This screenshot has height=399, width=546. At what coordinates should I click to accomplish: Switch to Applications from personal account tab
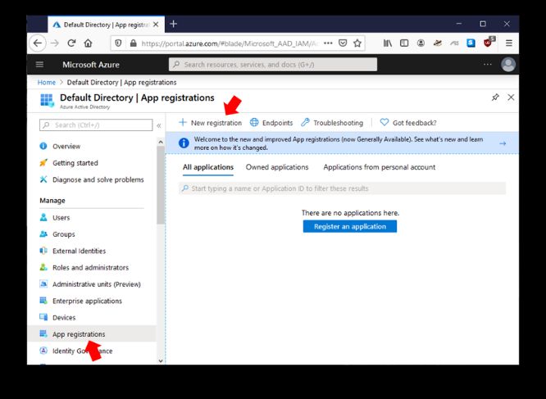coord(379,167)
